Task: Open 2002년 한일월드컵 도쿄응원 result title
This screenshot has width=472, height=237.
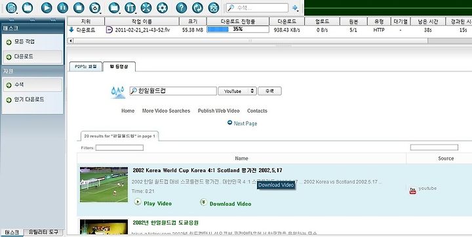Action: coord(166,223)
